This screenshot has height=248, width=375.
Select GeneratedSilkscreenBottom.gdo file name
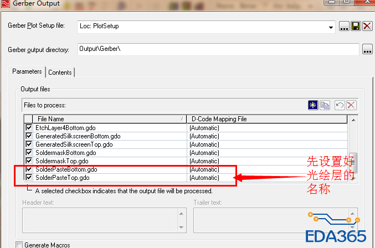(x=78, y=136)
